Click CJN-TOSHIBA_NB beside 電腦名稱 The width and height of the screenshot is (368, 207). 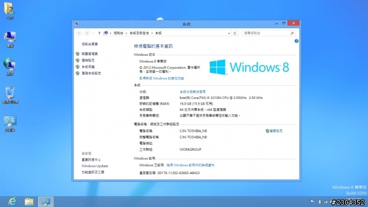tap(193, 131)
